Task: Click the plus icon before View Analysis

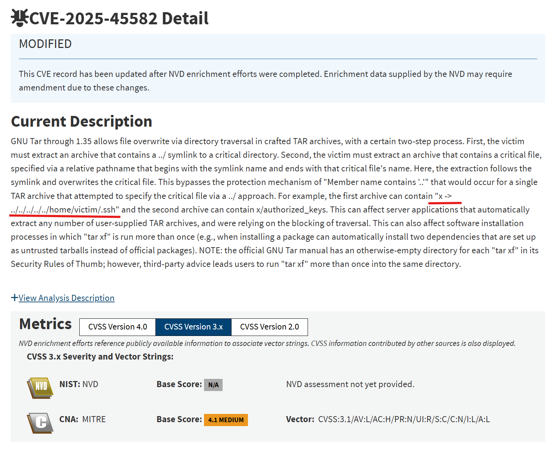Action: click(x=14, y=298)
